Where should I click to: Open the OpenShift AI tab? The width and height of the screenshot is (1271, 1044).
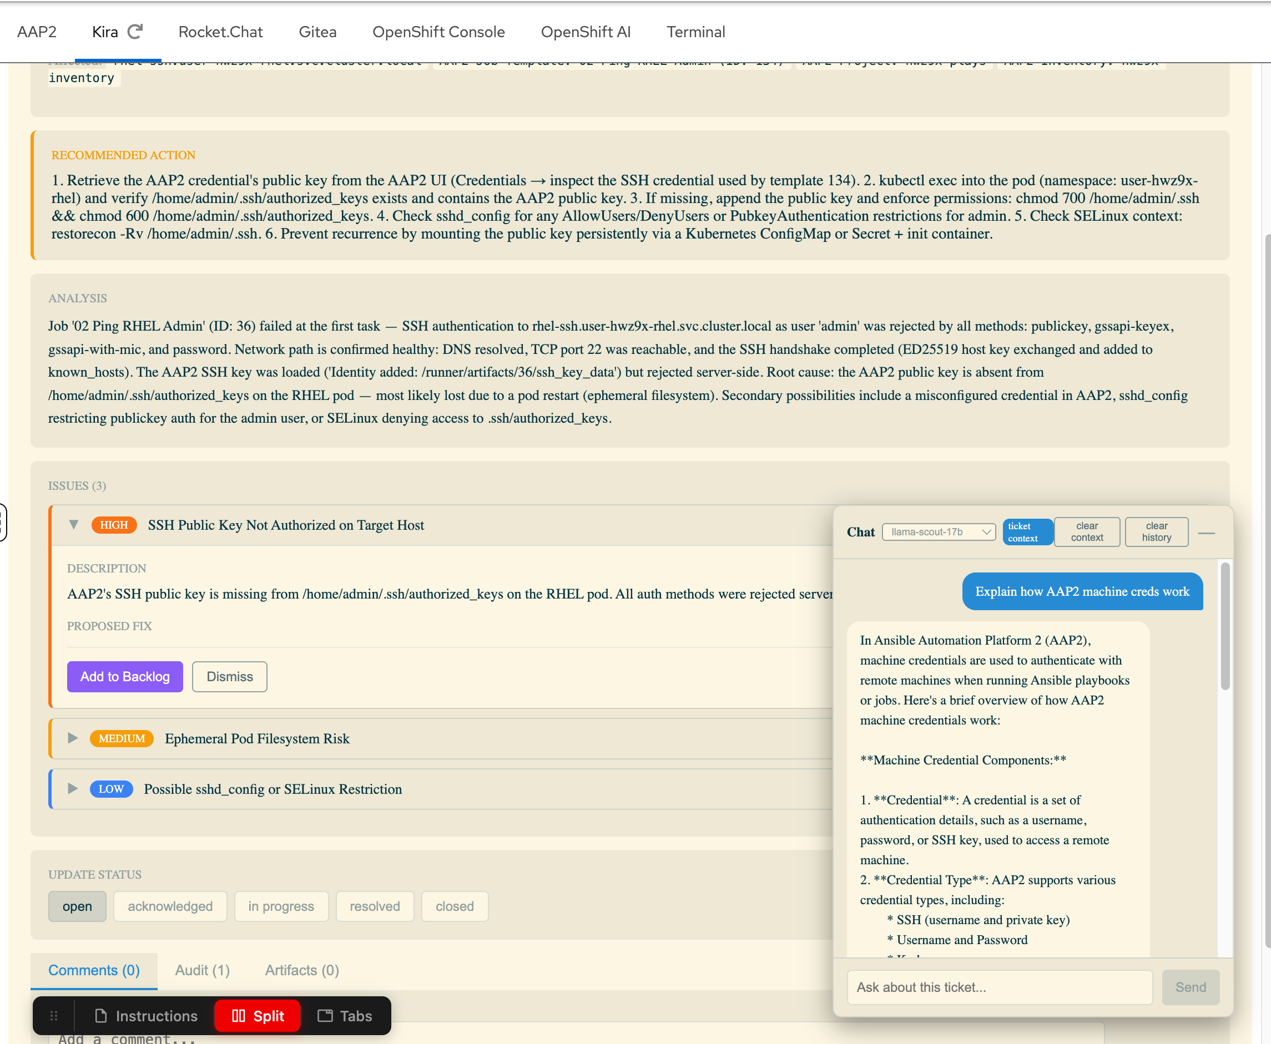[x=585, y=32]
